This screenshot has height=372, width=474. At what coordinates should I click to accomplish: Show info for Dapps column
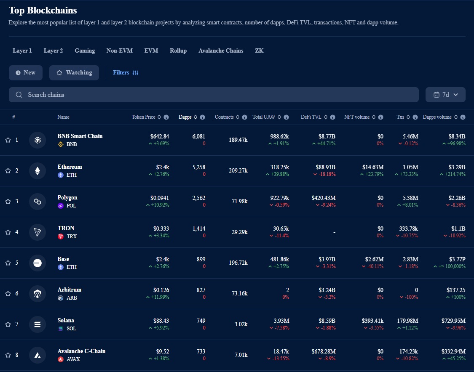click(203, 117)
